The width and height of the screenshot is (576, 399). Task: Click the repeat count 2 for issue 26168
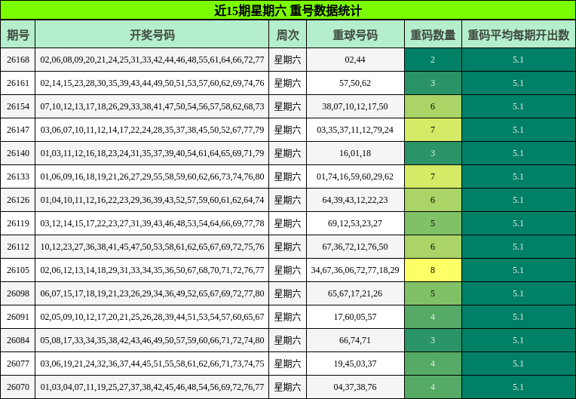[x=433, y=60]
